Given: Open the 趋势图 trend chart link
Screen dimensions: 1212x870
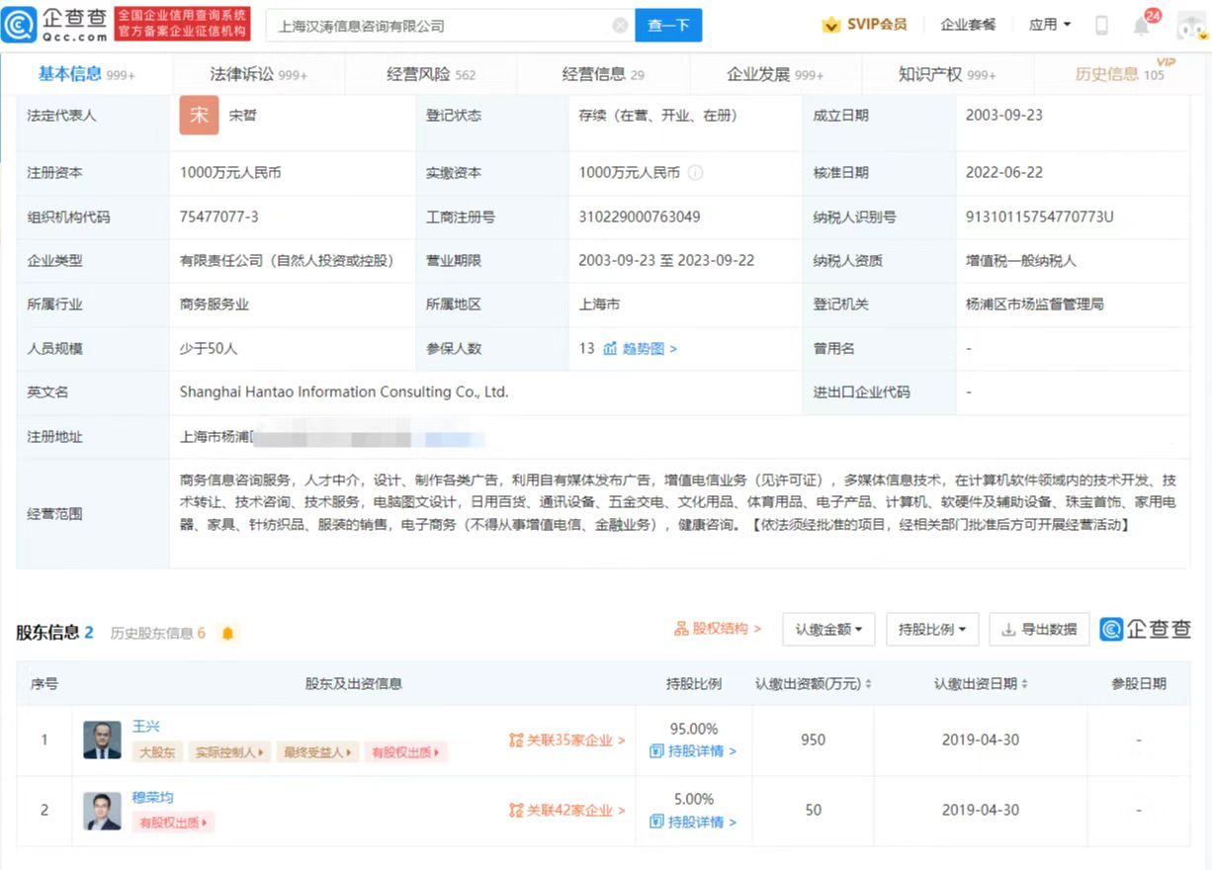Looking at the screenshot, I should (x=641, y=349).
